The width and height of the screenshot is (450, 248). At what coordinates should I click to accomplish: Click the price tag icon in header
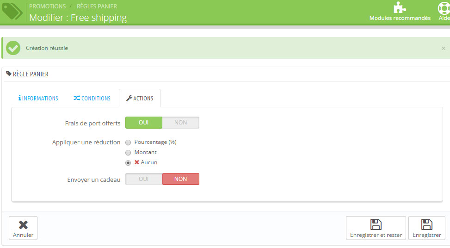(x=12, y=12)
